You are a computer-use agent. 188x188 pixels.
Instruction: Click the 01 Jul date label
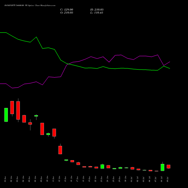pos(132,179)
